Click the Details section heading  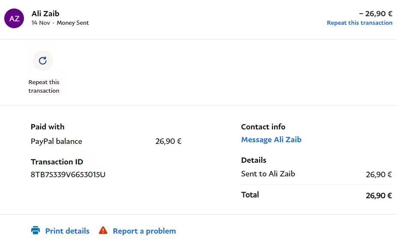254,160
